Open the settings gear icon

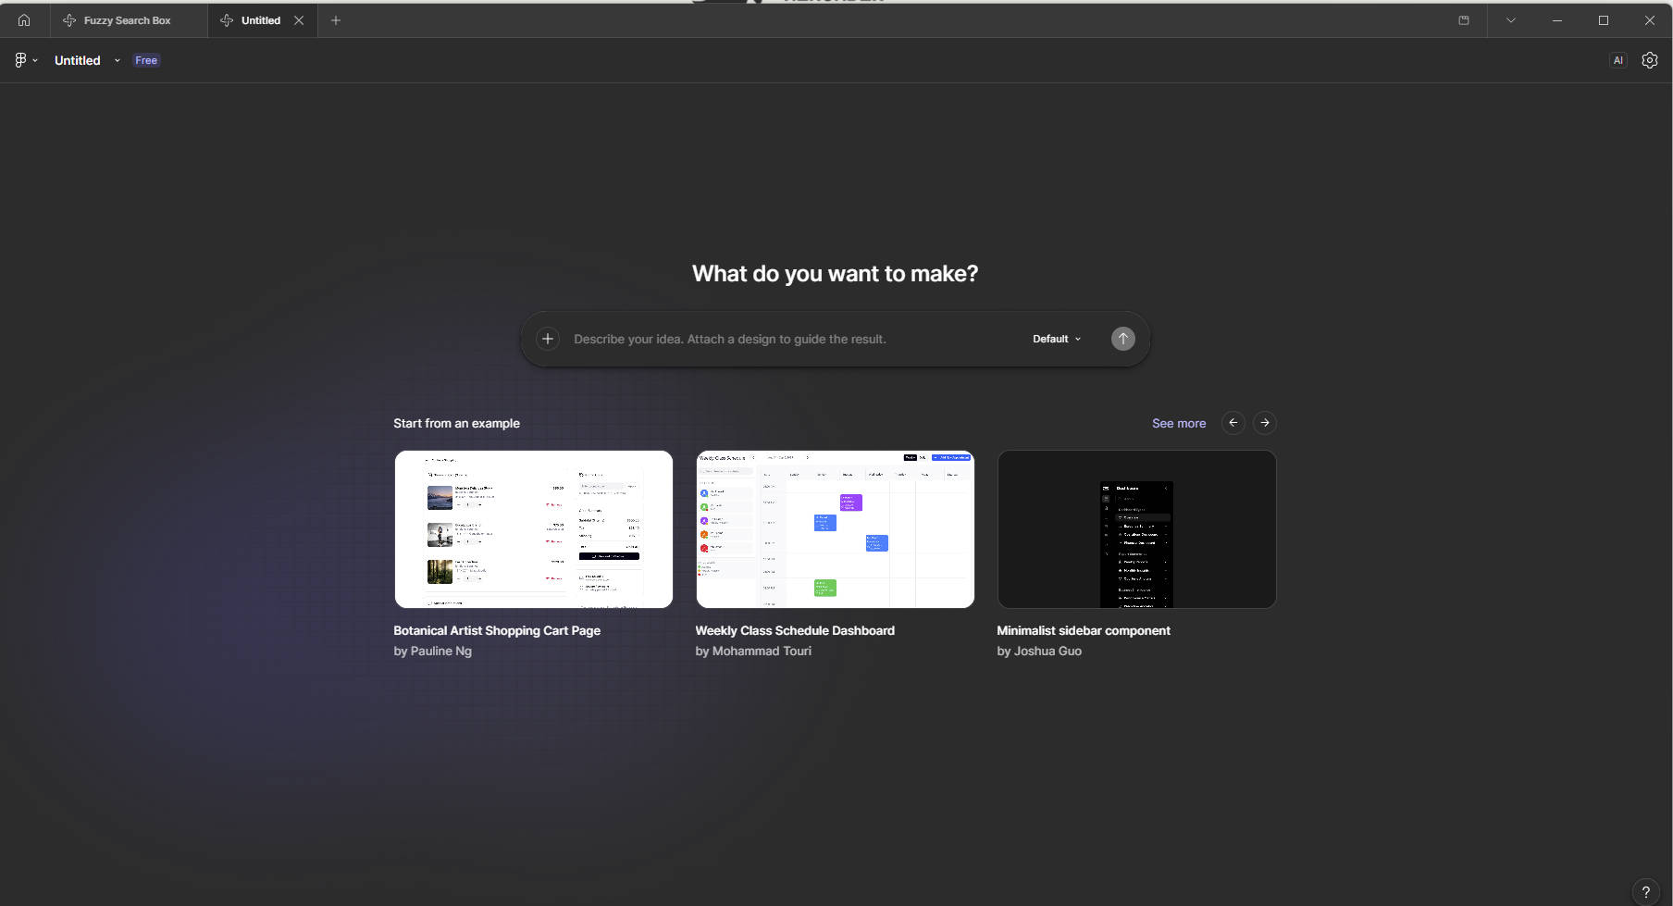point(1649,60)
